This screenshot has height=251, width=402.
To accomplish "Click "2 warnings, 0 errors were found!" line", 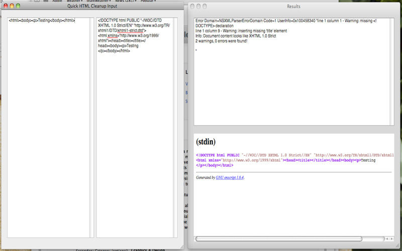I will click(221, 41).
